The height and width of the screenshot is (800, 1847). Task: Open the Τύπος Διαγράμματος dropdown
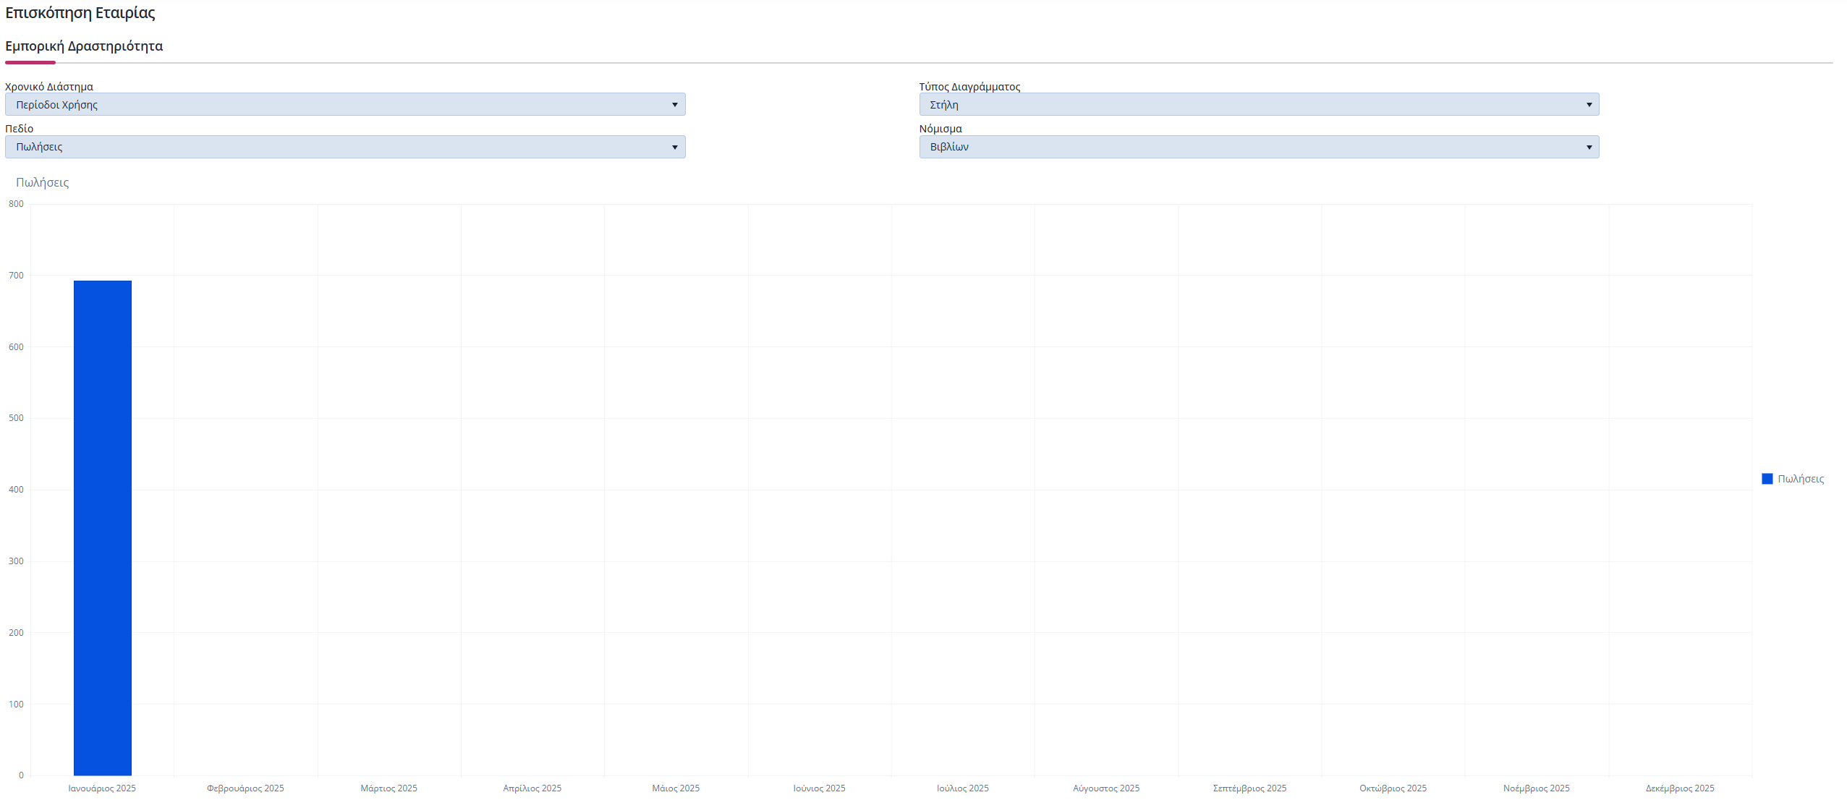click(1259, 104)
